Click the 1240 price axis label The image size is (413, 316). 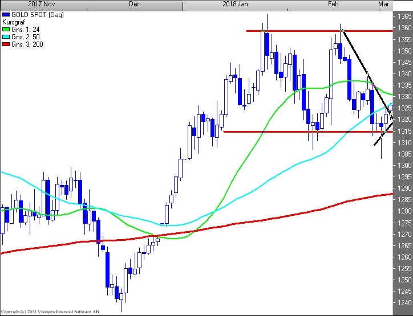tap(404, 303)
